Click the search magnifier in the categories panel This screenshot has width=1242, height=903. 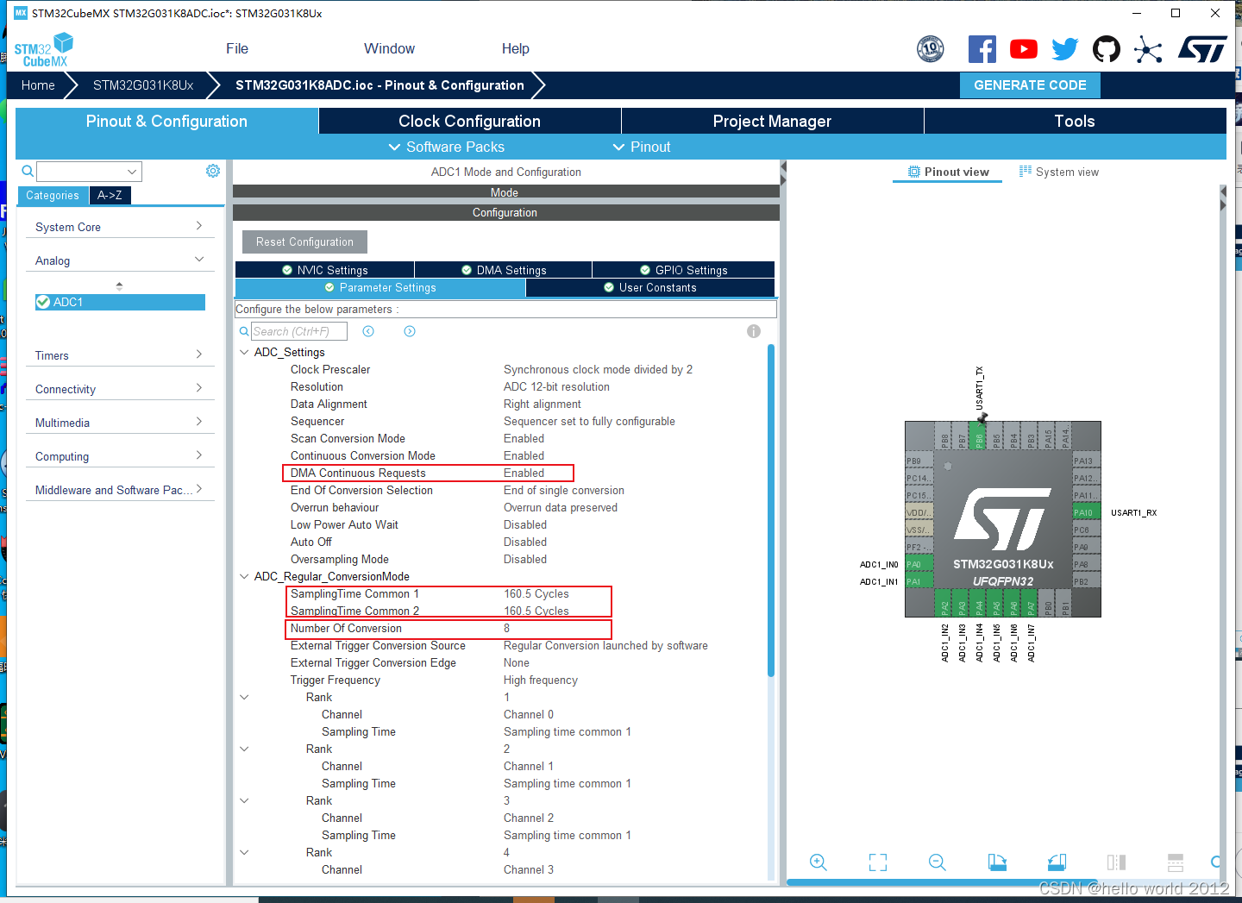pyautogui.click(x=28, y=171)
